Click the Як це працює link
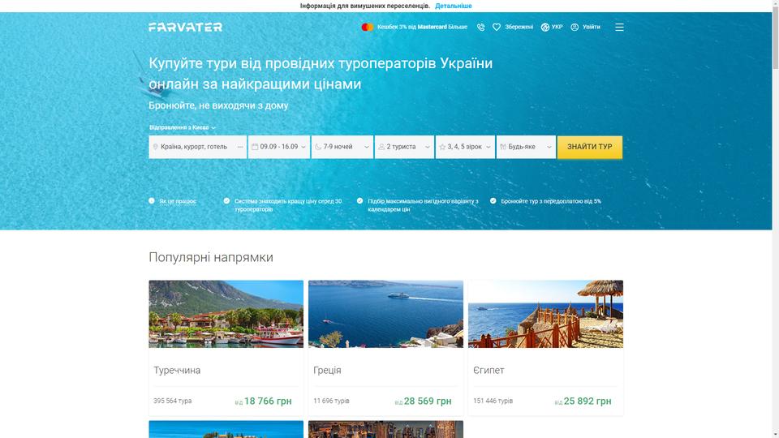Screen dimensions: 779x438 [x=178, y=201]
